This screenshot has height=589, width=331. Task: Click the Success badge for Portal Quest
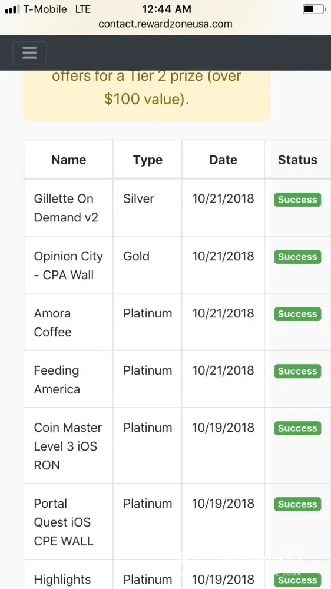coord(297,504)
